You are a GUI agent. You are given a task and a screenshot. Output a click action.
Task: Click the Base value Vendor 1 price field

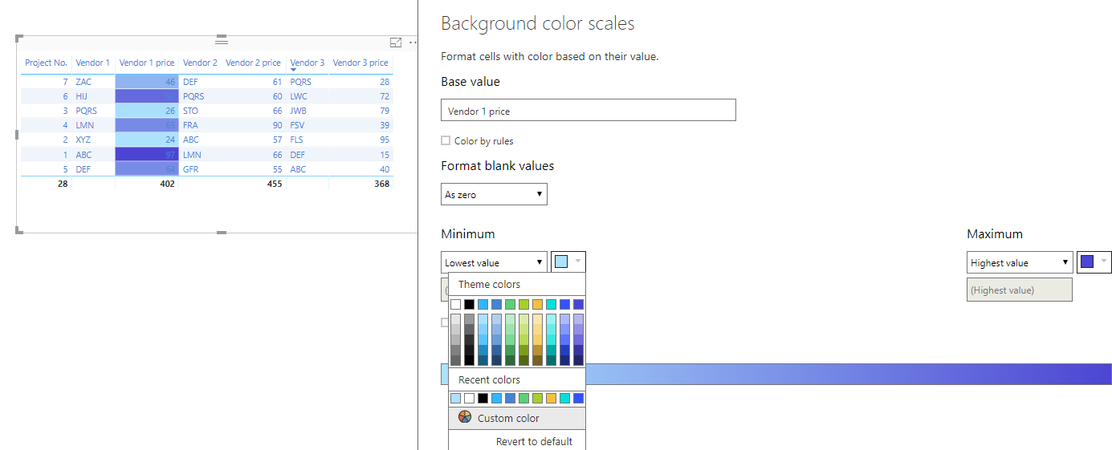589,111
